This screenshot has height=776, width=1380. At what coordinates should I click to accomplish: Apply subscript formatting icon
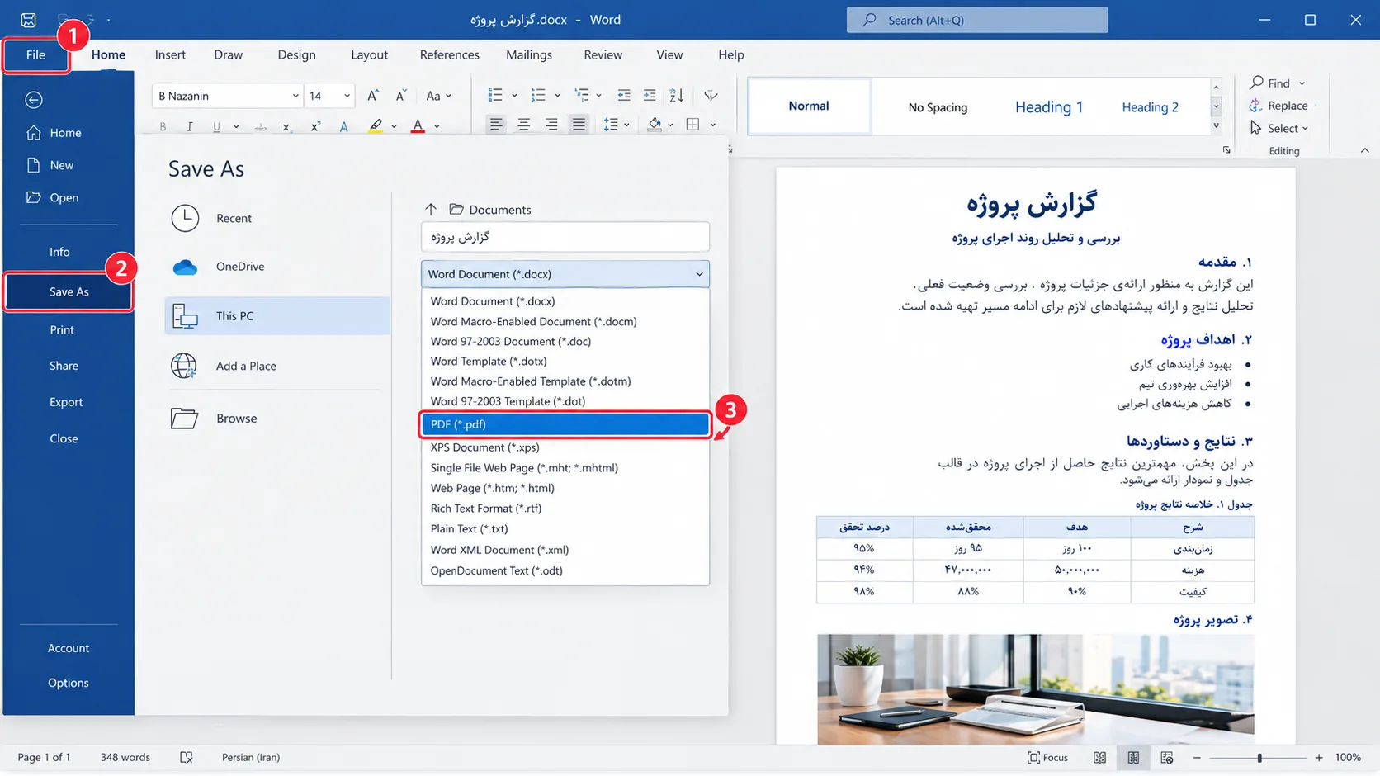pos(286,126)
